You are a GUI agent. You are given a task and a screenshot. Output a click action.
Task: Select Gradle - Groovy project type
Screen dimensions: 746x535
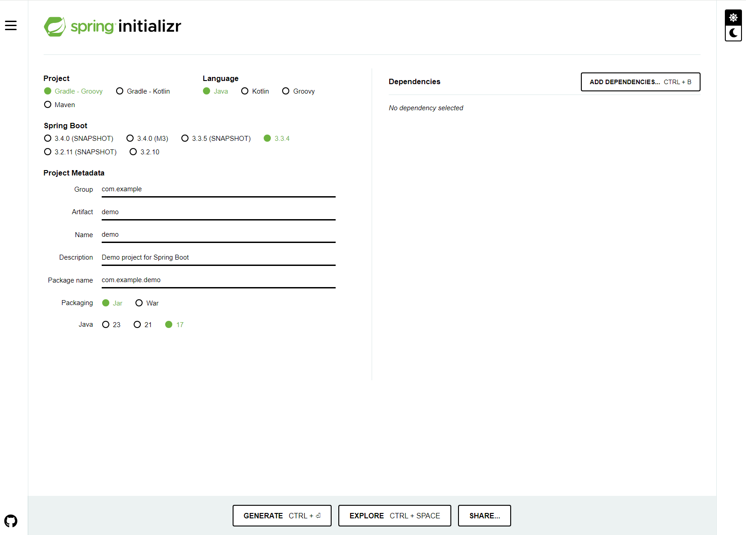coord(73,91)
